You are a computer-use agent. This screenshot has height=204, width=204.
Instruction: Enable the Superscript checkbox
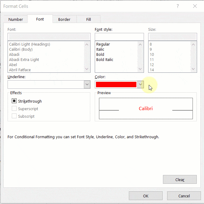click(14, 109)
